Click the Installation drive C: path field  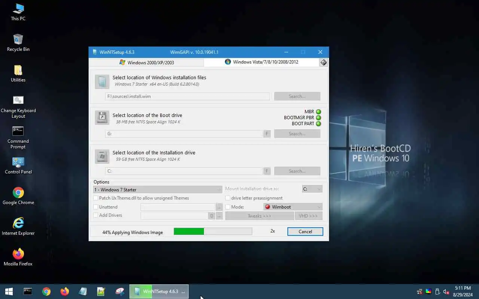[184, 171]
